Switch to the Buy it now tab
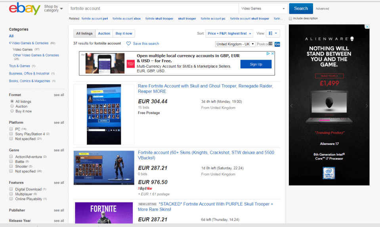Image resolution: width=380 pixels, height=227 pixels. tap(124, 33)
